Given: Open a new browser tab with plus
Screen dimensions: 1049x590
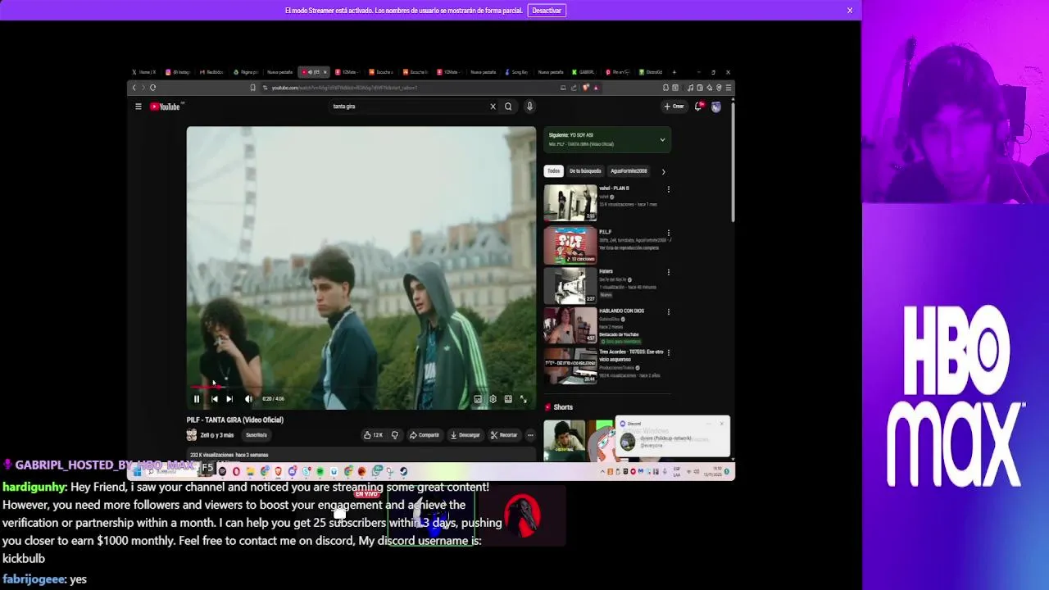Looking at the screenshot, I should tap(674, 72).
